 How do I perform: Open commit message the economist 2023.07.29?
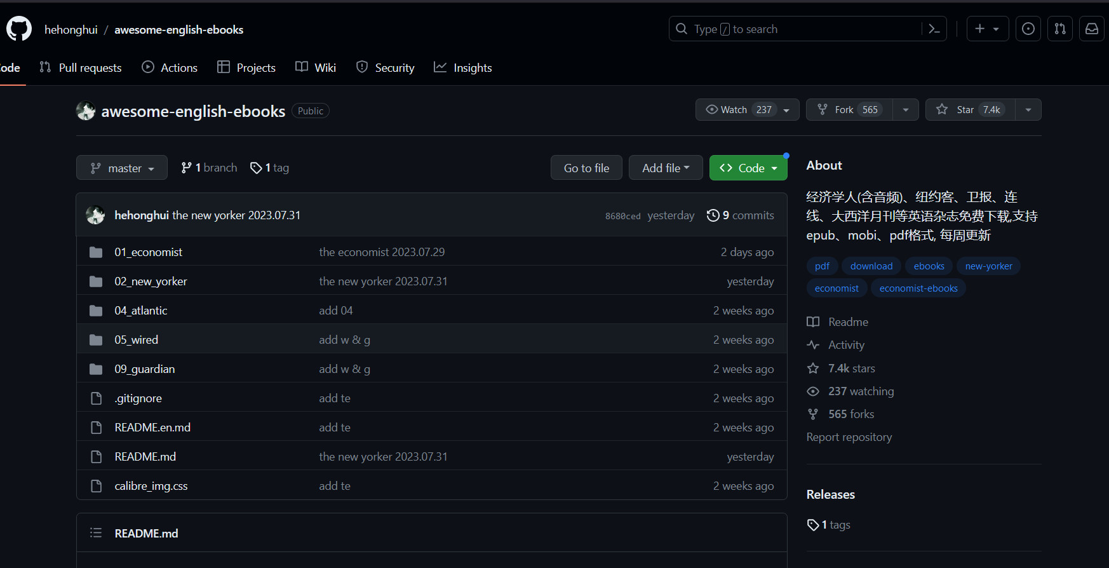(382, 252)
